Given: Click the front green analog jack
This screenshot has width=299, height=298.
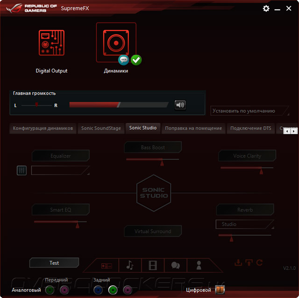Looking at the screenshot, I should coord(50,290).
